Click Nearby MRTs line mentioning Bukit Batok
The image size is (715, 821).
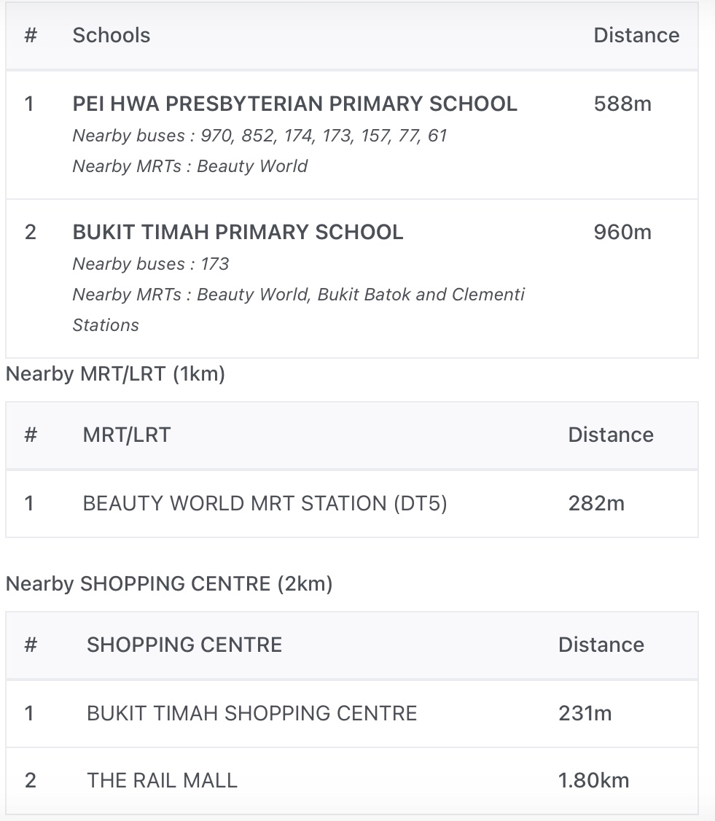pos(298,295)
